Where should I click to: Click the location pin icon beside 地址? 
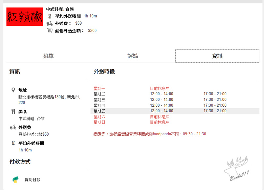point(13,90)
